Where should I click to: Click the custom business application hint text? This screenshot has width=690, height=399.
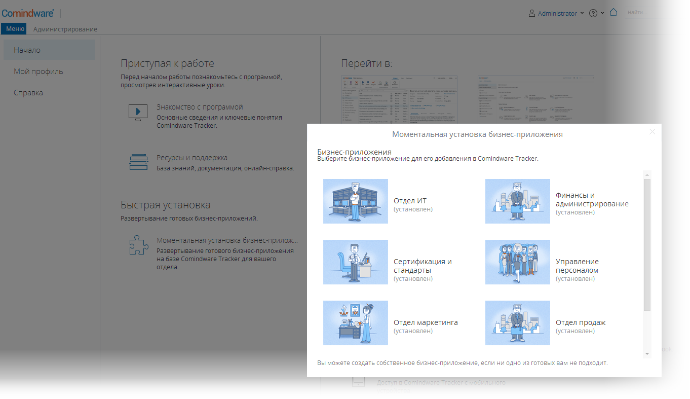462,363
